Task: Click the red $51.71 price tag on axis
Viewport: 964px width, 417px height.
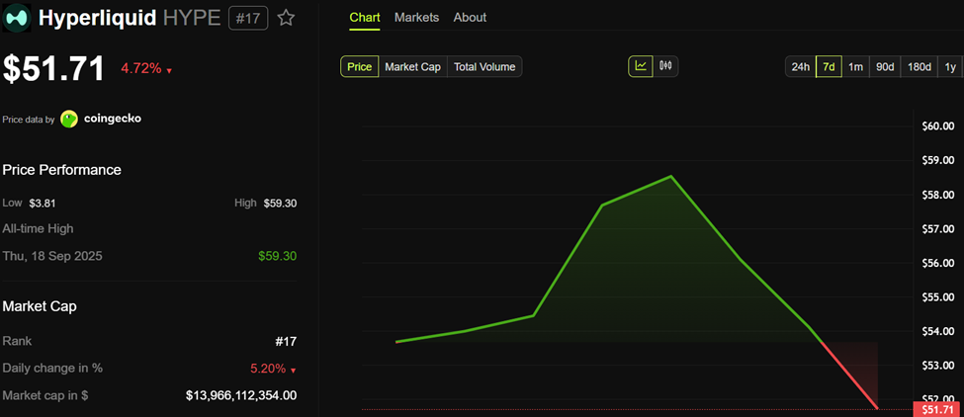Action: click(936, 410)
